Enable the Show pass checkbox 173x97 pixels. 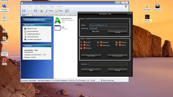point(91,32)
